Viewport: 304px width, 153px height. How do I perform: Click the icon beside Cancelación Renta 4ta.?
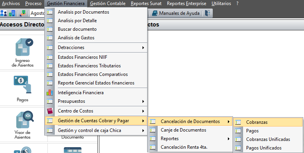tap(153, 147)
